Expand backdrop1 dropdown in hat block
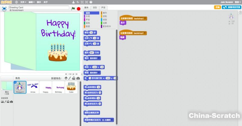 146,18
